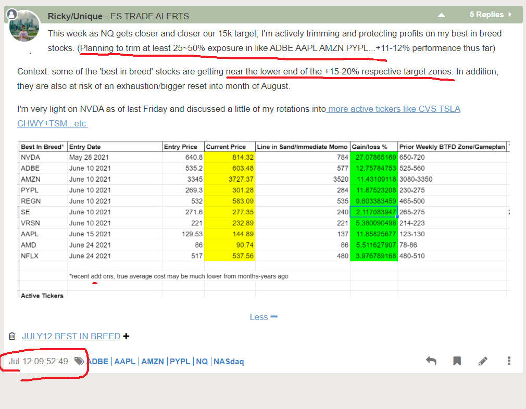
Task: Click the Gain/loss % column header
Action: 374,147
